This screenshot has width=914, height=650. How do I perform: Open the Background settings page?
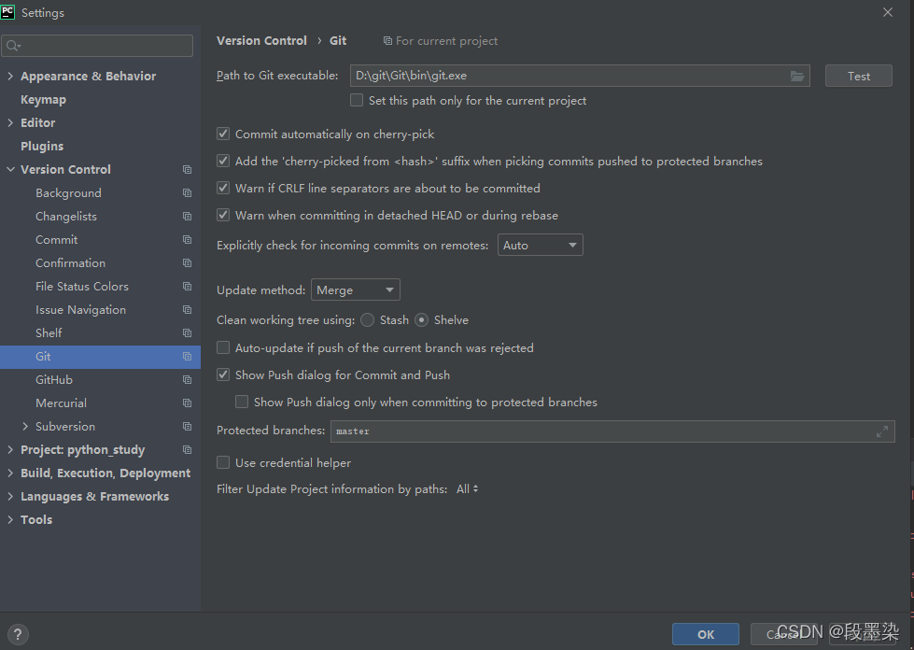coord(68,193)
